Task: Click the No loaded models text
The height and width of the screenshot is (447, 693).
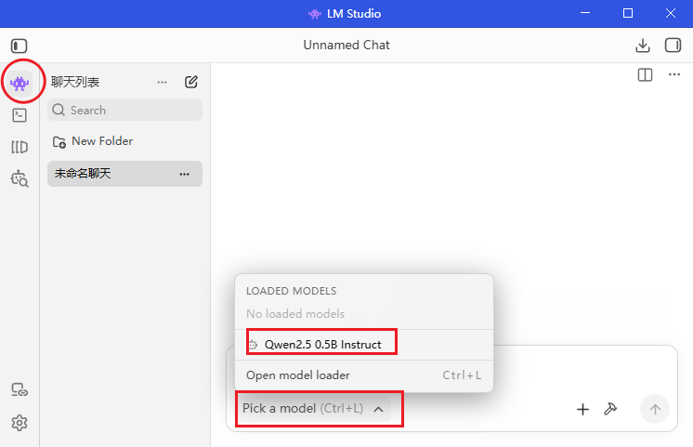Action: tap(295, 314)
